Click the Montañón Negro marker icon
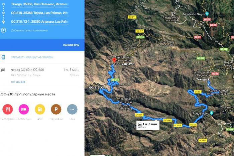 click(207, 14)
